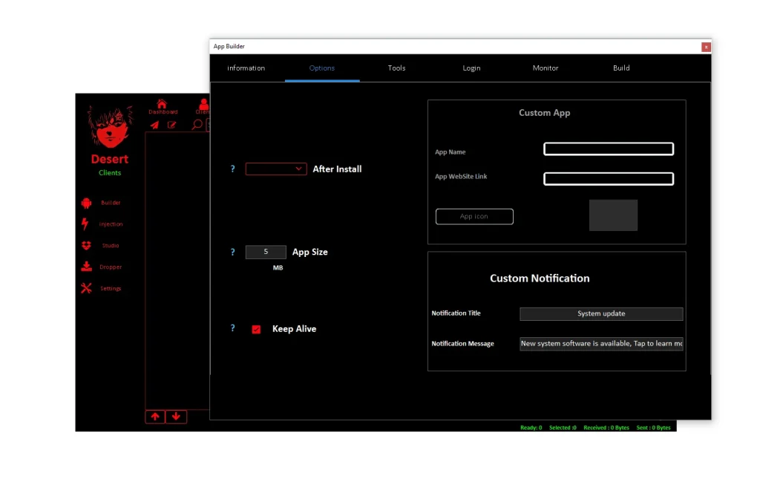Select the Build tab
Screen dimensions: 760x482
click(621, 68)
